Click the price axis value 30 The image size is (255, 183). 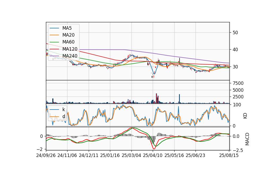coord(235,67)
